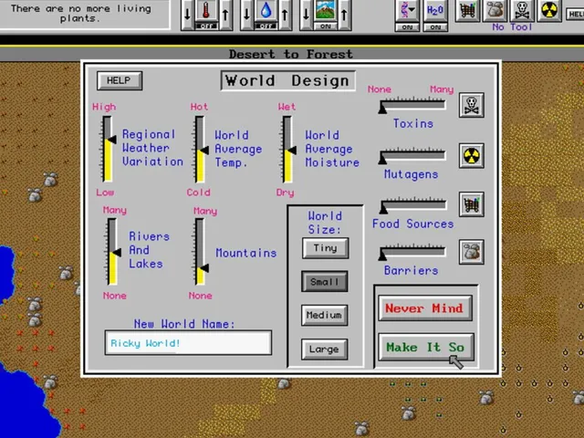Viewport: 584px width, 438px height.
Task: Select the skull toxin tool in top toolbar
Action: [522, 10]
